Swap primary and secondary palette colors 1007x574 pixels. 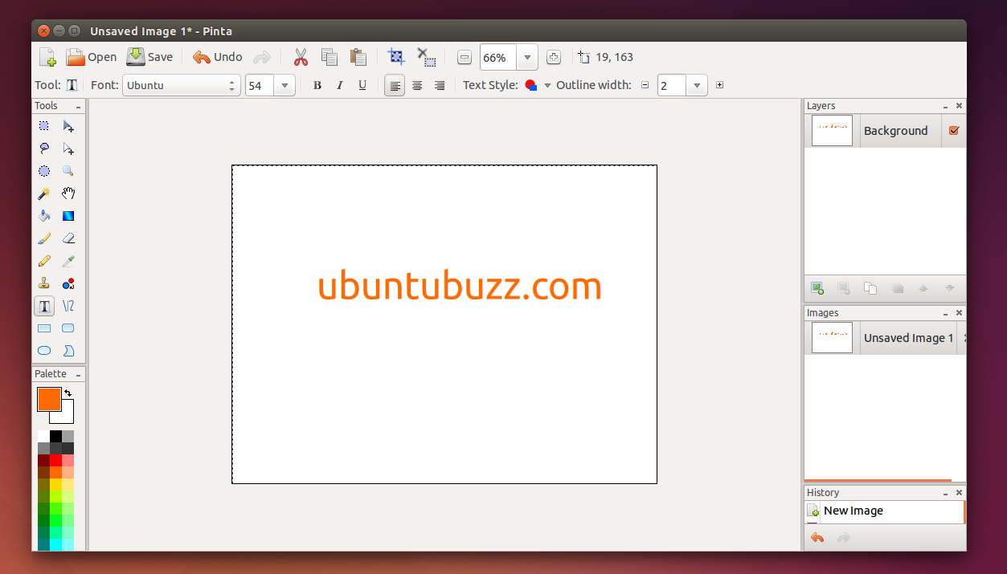[x=68, y=393]
